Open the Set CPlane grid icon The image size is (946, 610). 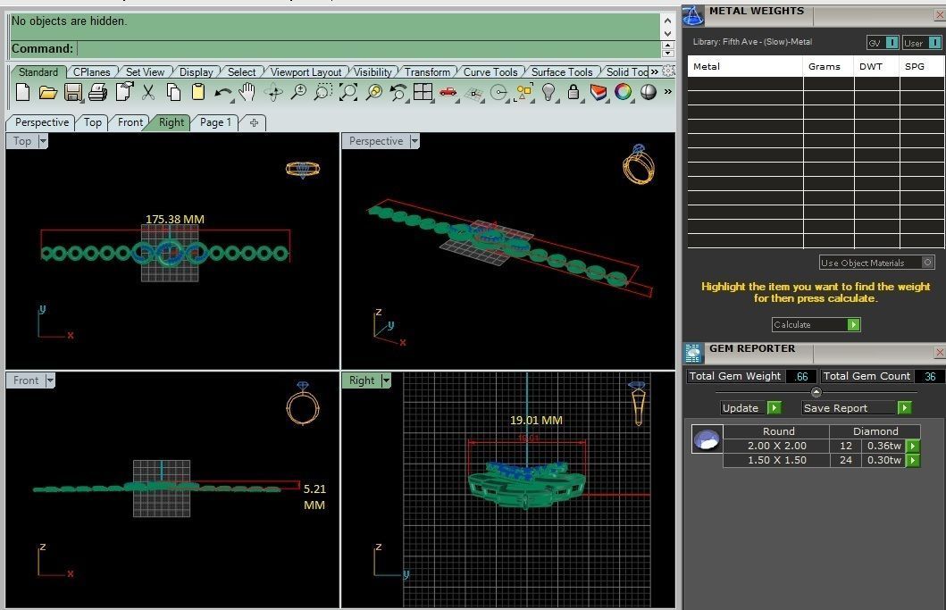tap(474, 93)
